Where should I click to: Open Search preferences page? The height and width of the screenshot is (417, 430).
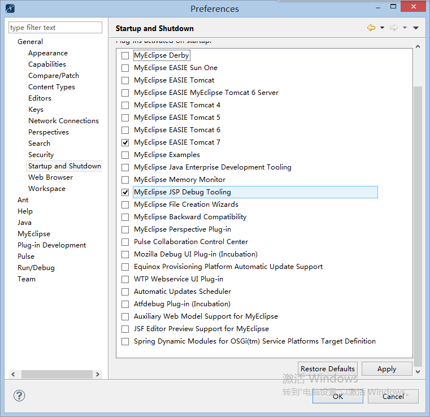coord(39,144)
